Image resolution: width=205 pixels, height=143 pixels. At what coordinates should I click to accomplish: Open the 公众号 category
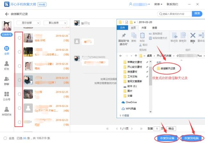6,94
